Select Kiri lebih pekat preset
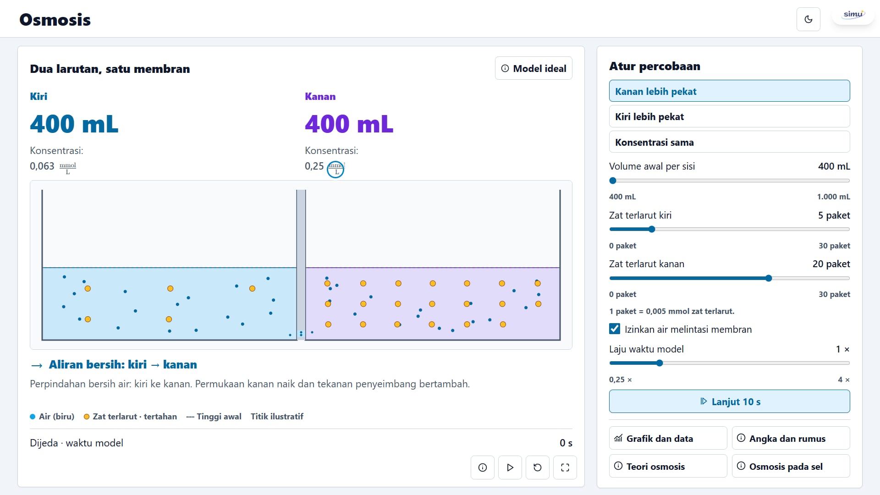880x495 pixels. tap(729, 116)
